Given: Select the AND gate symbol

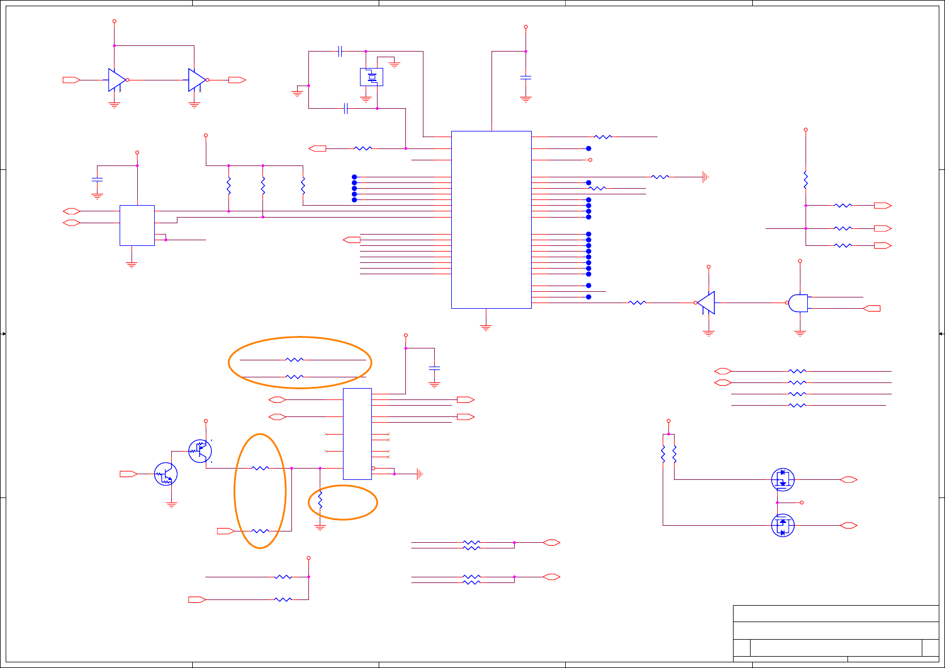Looking at the screenshot, I should 798,303.
